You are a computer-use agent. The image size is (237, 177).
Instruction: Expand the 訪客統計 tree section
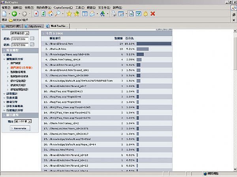click(x=4, y=94)
